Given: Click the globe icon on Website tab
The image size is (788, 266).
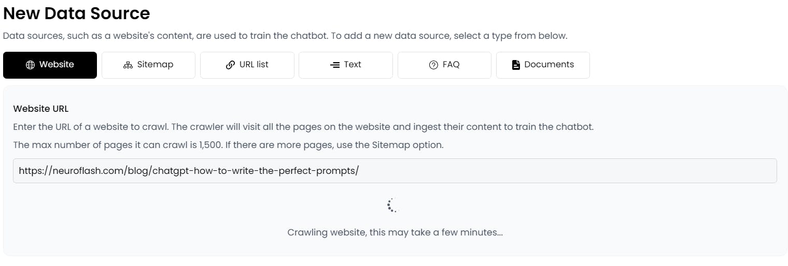Looking at the screenshot, I should click(x=30, y=65).
